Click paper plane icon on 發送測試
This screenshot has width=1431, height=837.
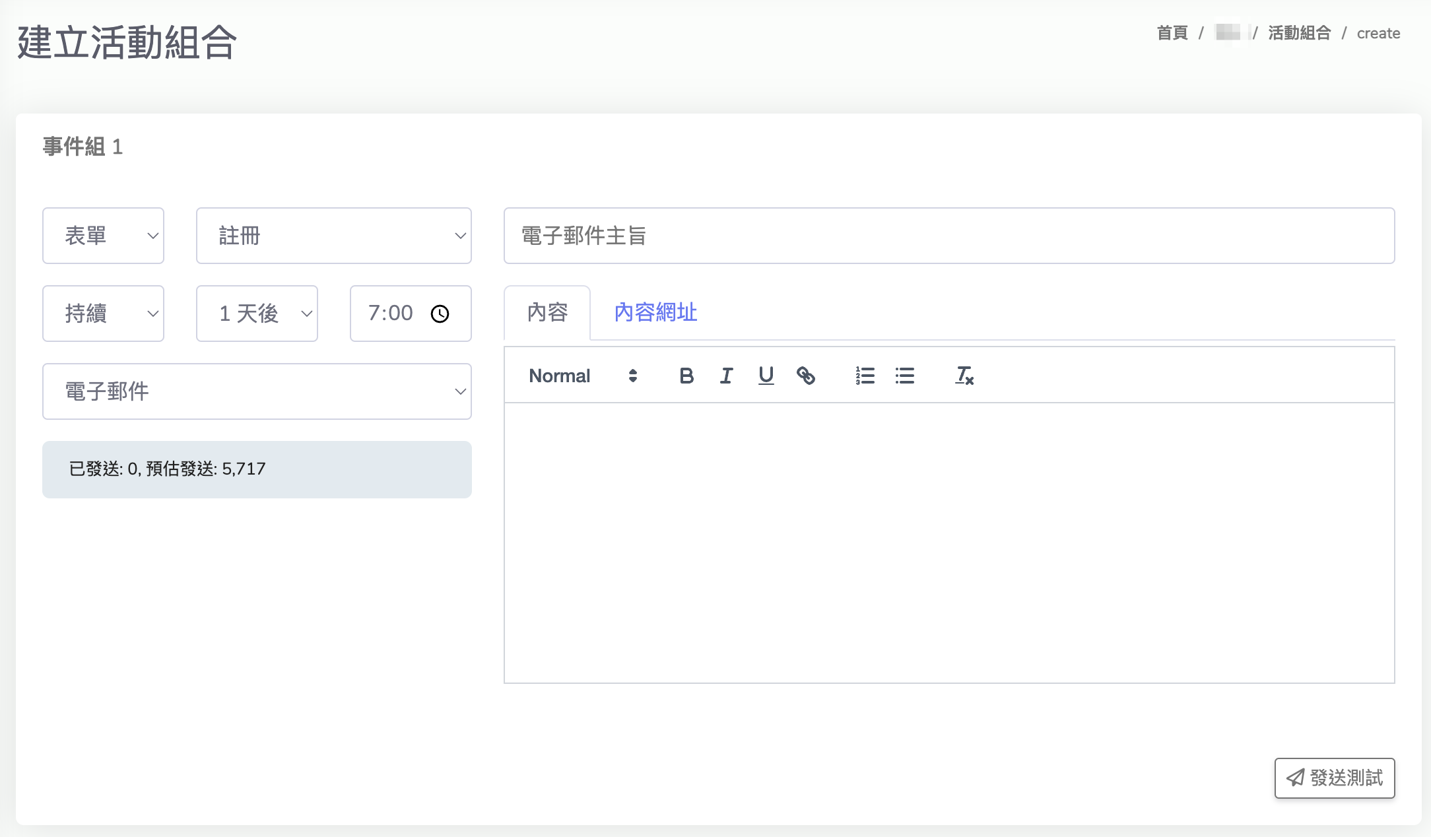[x=1295, y=778]
